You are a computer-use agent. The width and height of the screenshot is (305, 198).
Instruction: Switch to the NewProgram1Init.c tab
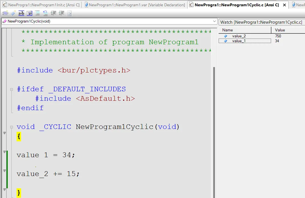pos(41,5)
